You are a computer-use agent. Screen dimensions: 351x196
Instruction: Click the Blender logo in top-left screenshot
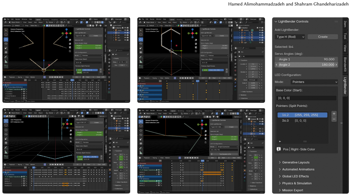tap(5, 19)
